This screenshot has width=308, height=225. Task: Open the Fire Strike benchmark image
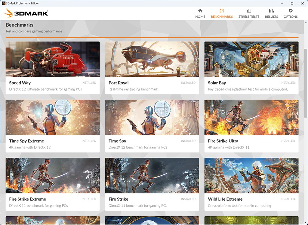(x=152, y=175)
